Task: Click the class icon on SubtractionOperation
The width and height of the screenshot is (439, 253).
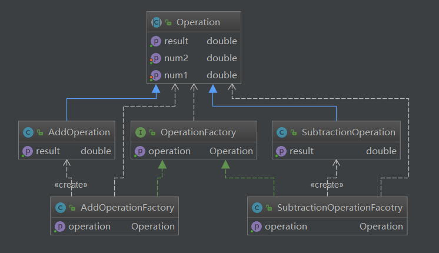Action: click(x=282, y=132)
